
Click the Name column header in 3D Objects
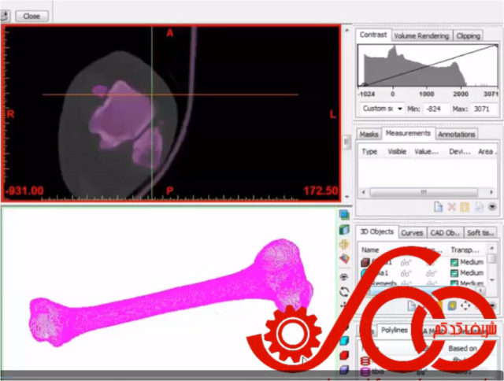370,250
